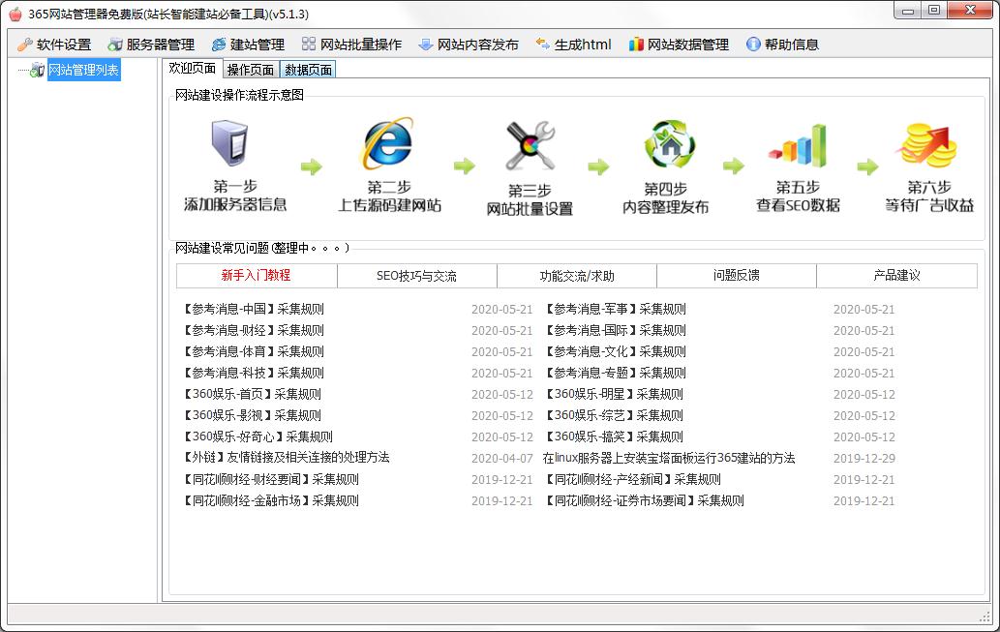
Task: Click the bar chart icon next to 网站数据管理
Action: [x=636, y=45]
